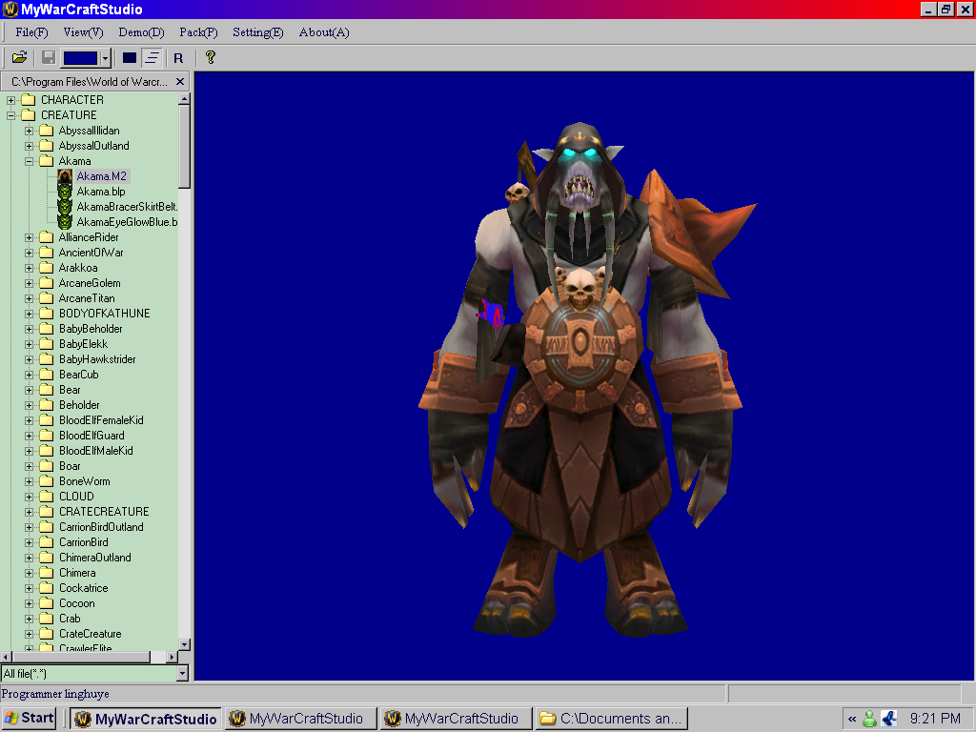The width and height of the screenshot is (976, 732).
Task: Expand the BODYOFKATHUNE folder node
Action: 29,314
